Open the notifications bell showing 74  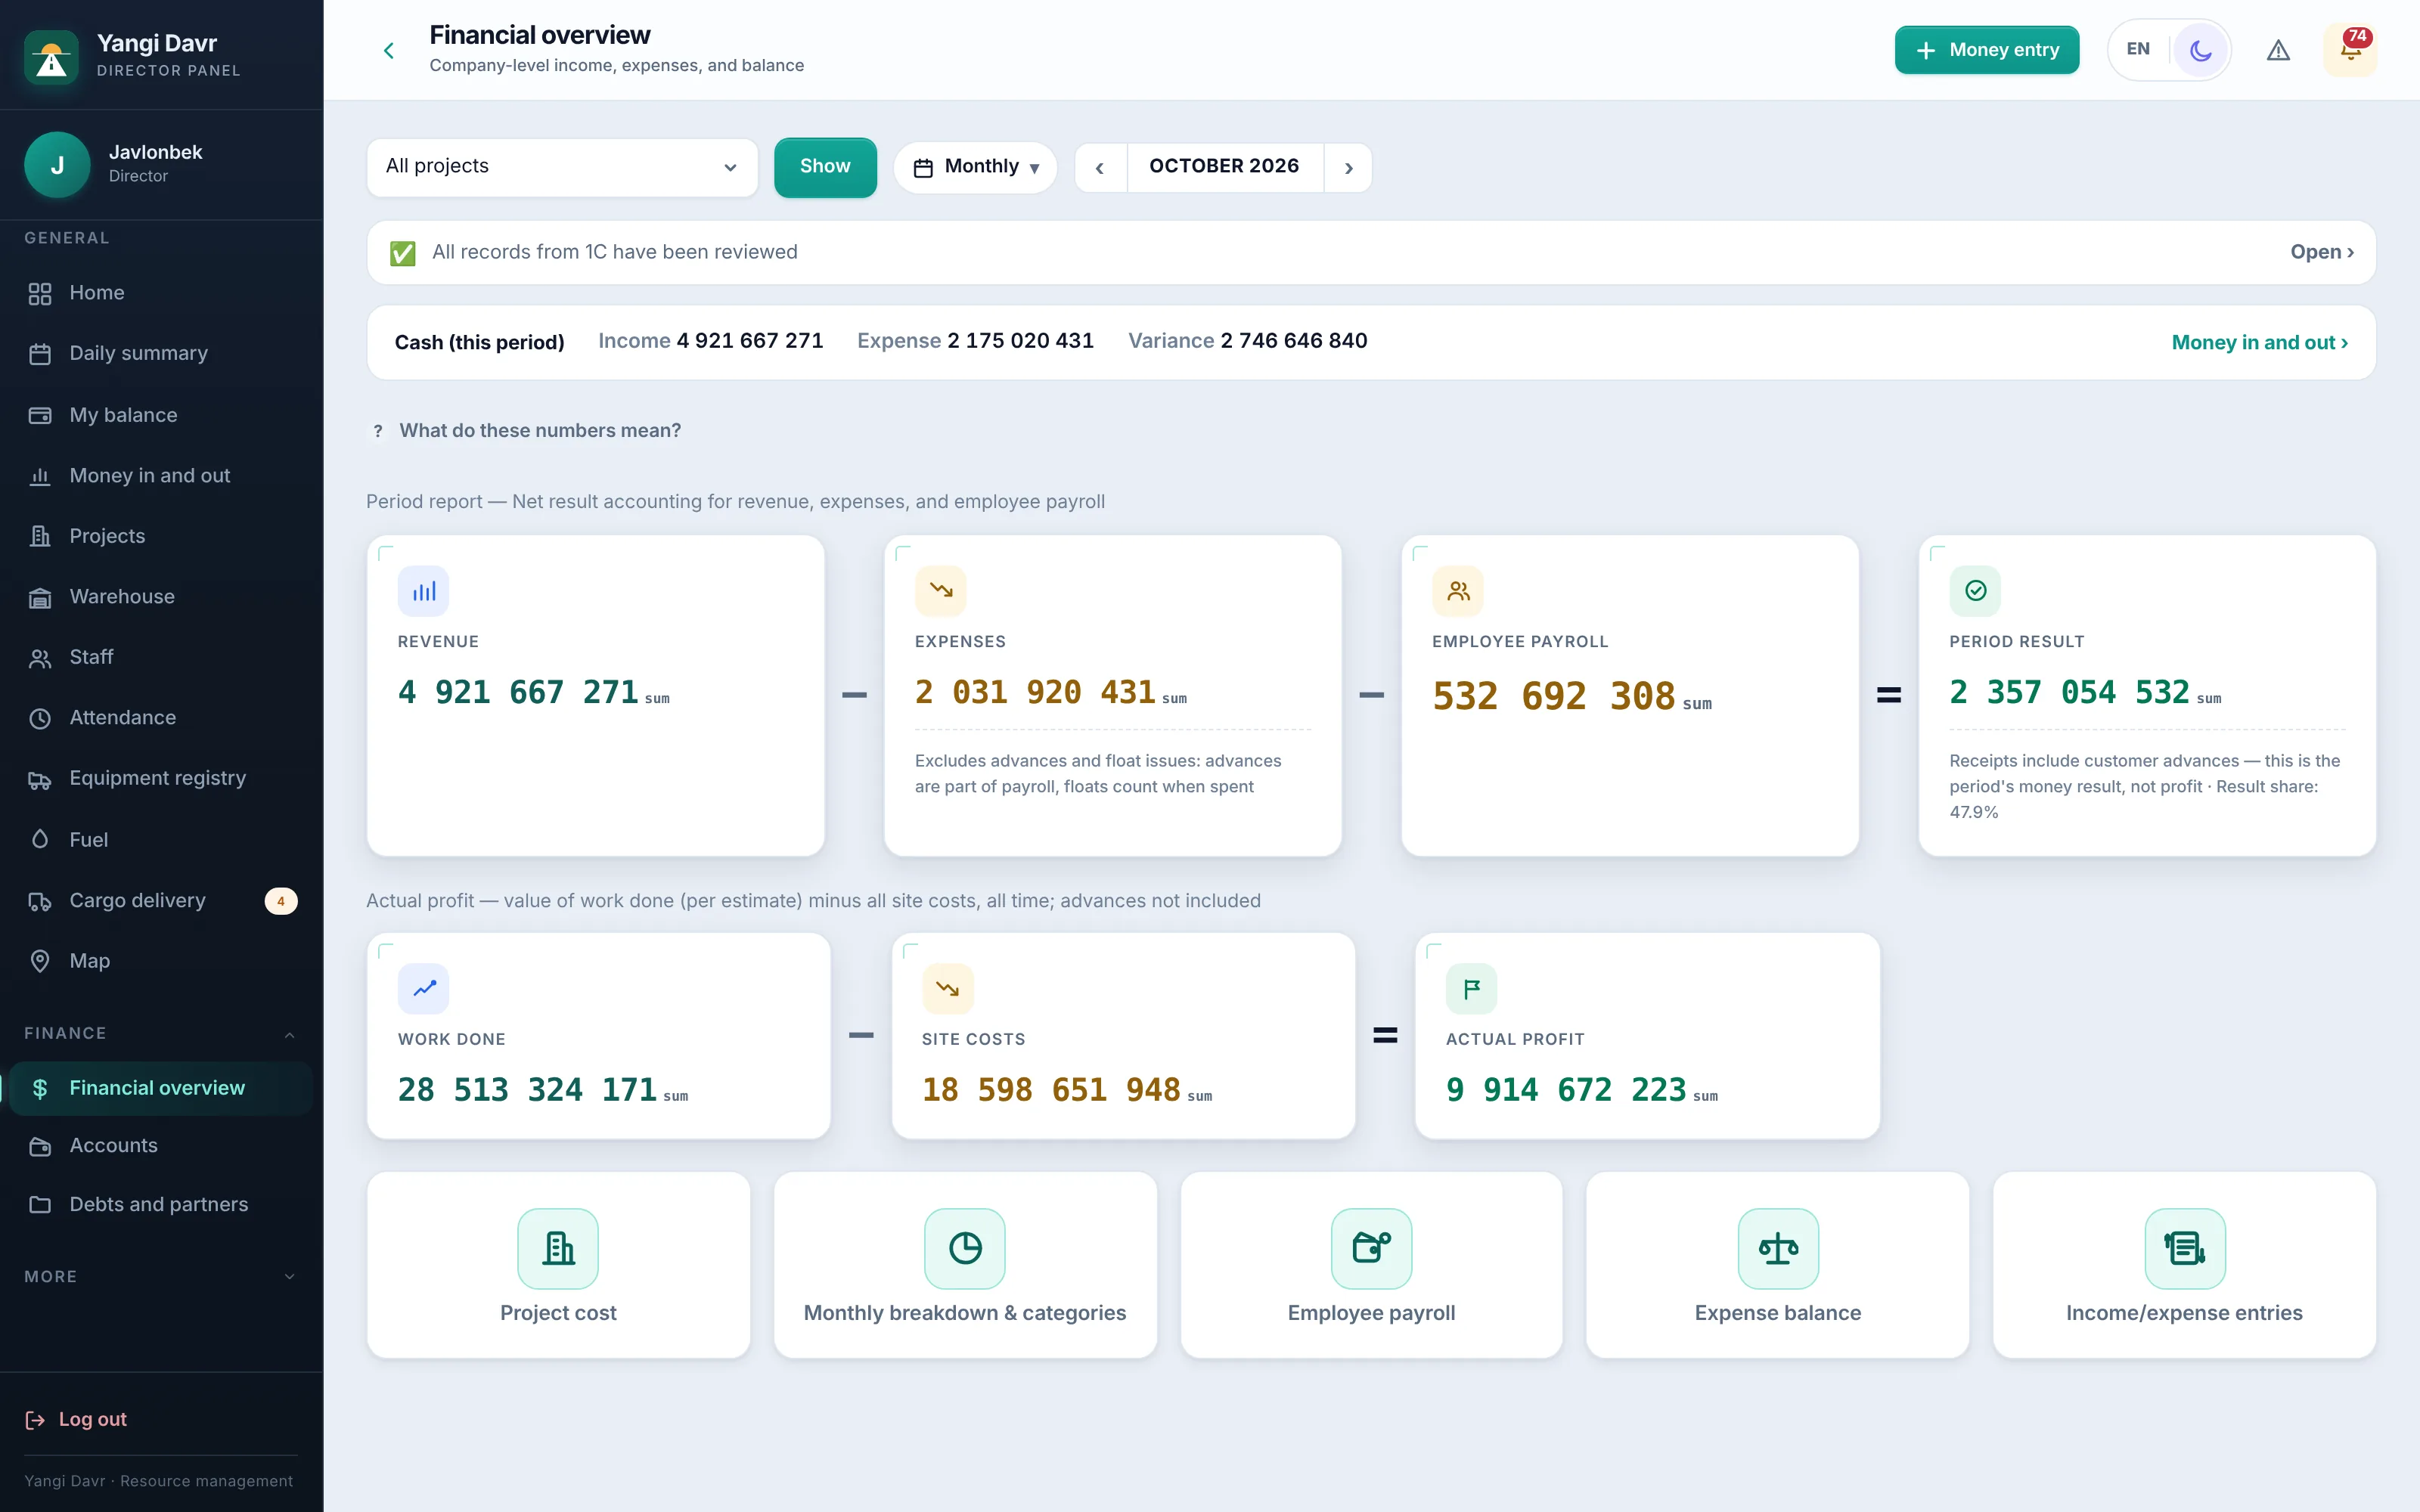coord(2350,50)
